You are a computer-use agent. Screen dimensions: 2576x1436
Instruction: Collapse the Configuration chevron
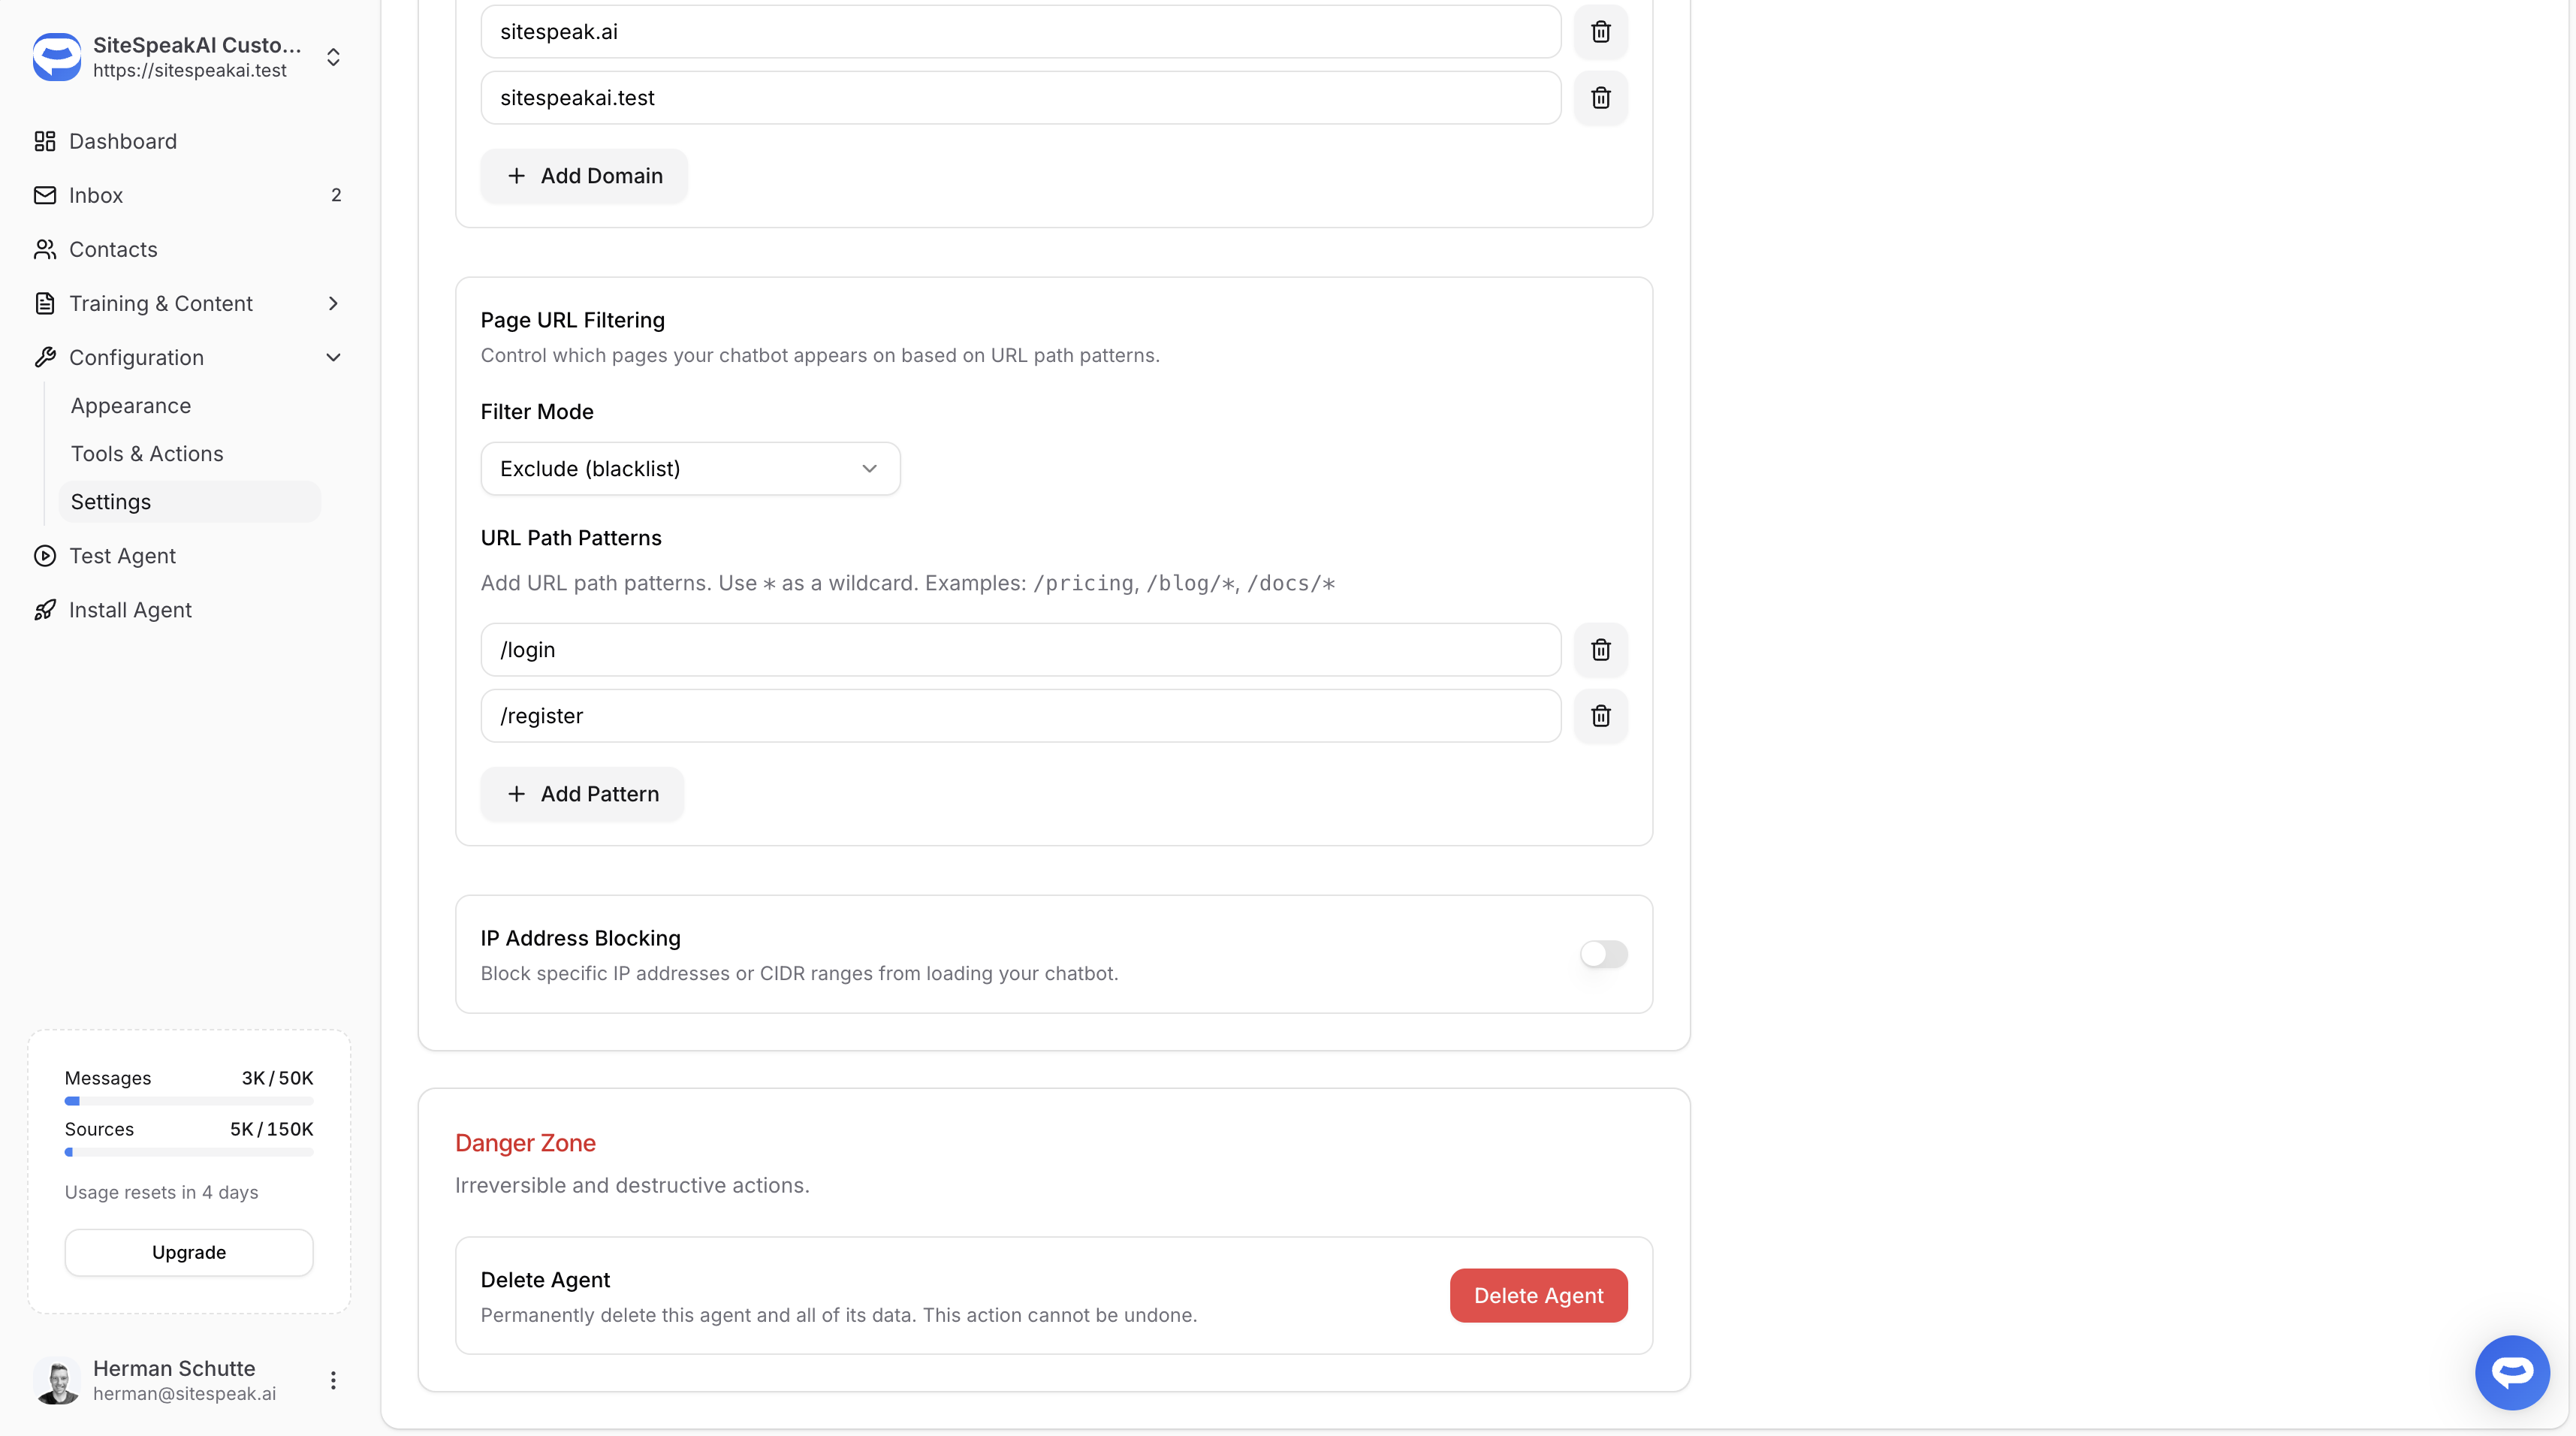coord(334,357)
